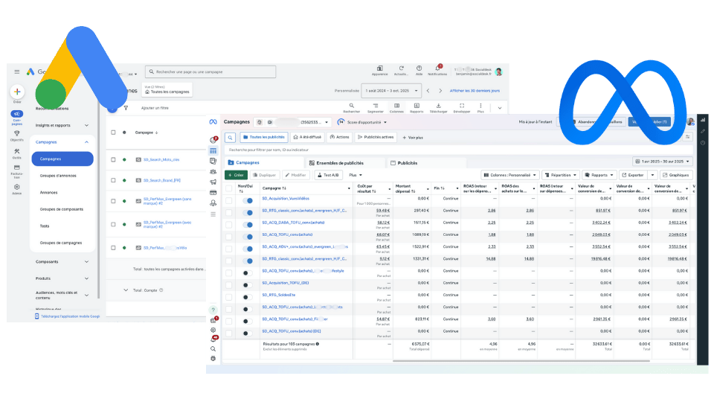The width and height of the screenshot is (714, 402).
Task: Click Meta filter search field by name or ID
Action: click(x=459, y=150)
